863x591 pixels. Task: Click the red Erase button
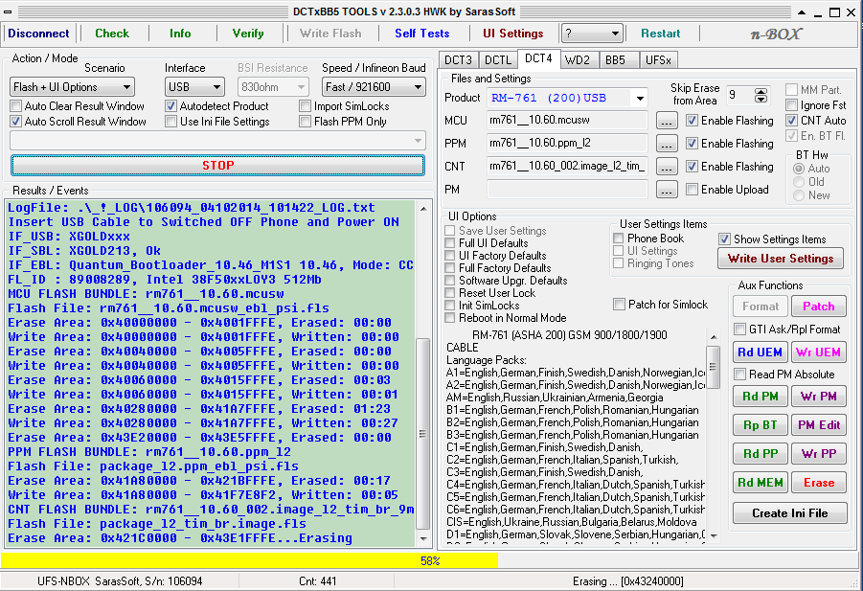tap(818, 483)
